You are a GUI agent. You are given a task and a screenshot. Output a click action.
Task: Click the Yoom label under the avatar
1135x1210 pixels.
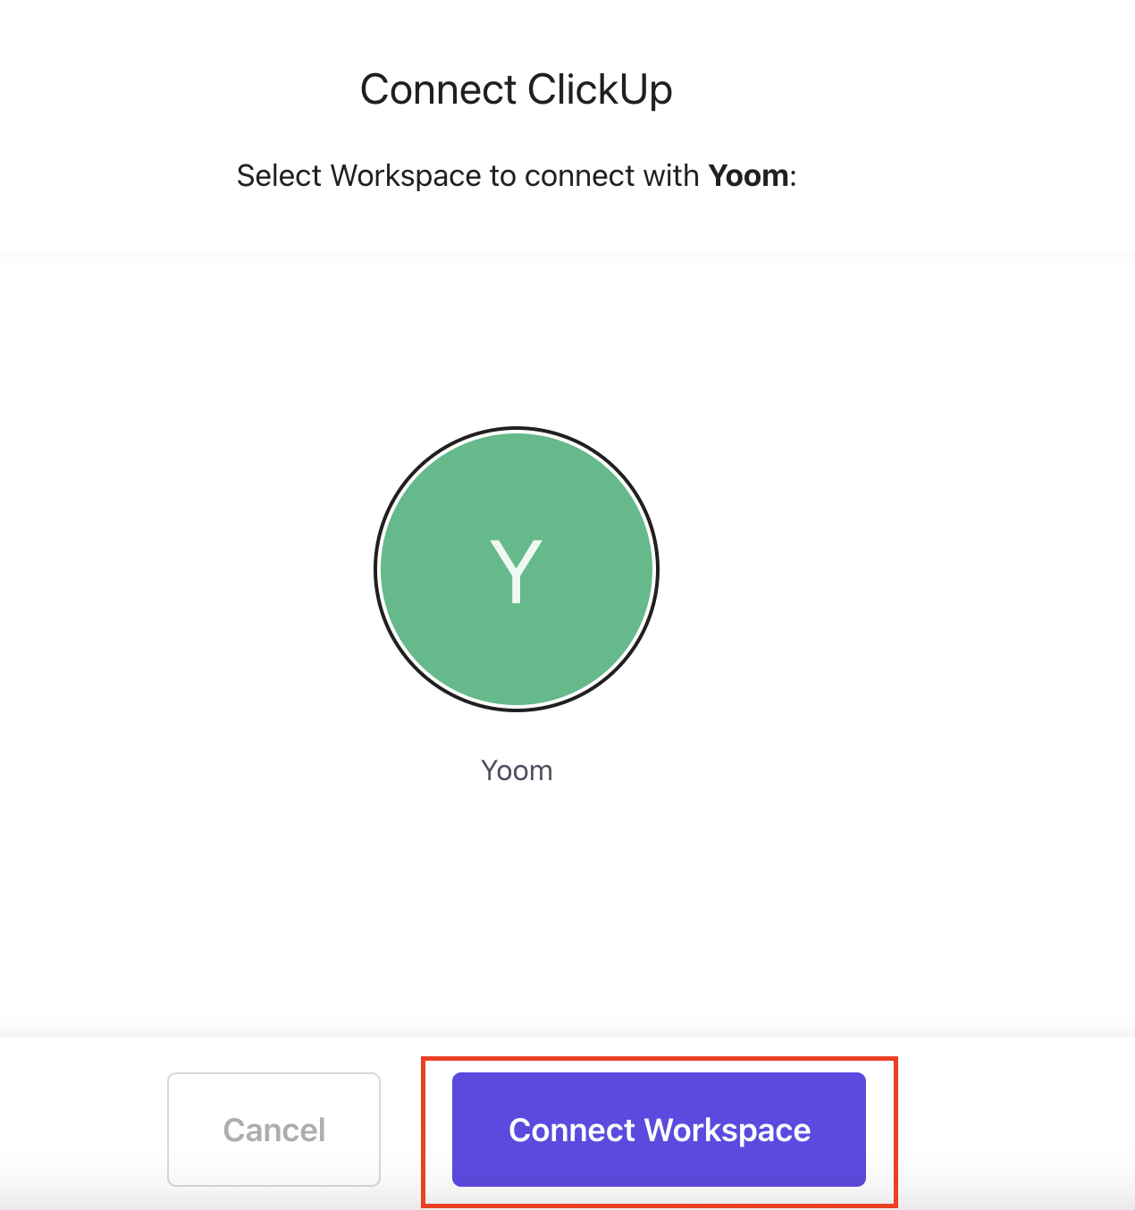(517, 770)
